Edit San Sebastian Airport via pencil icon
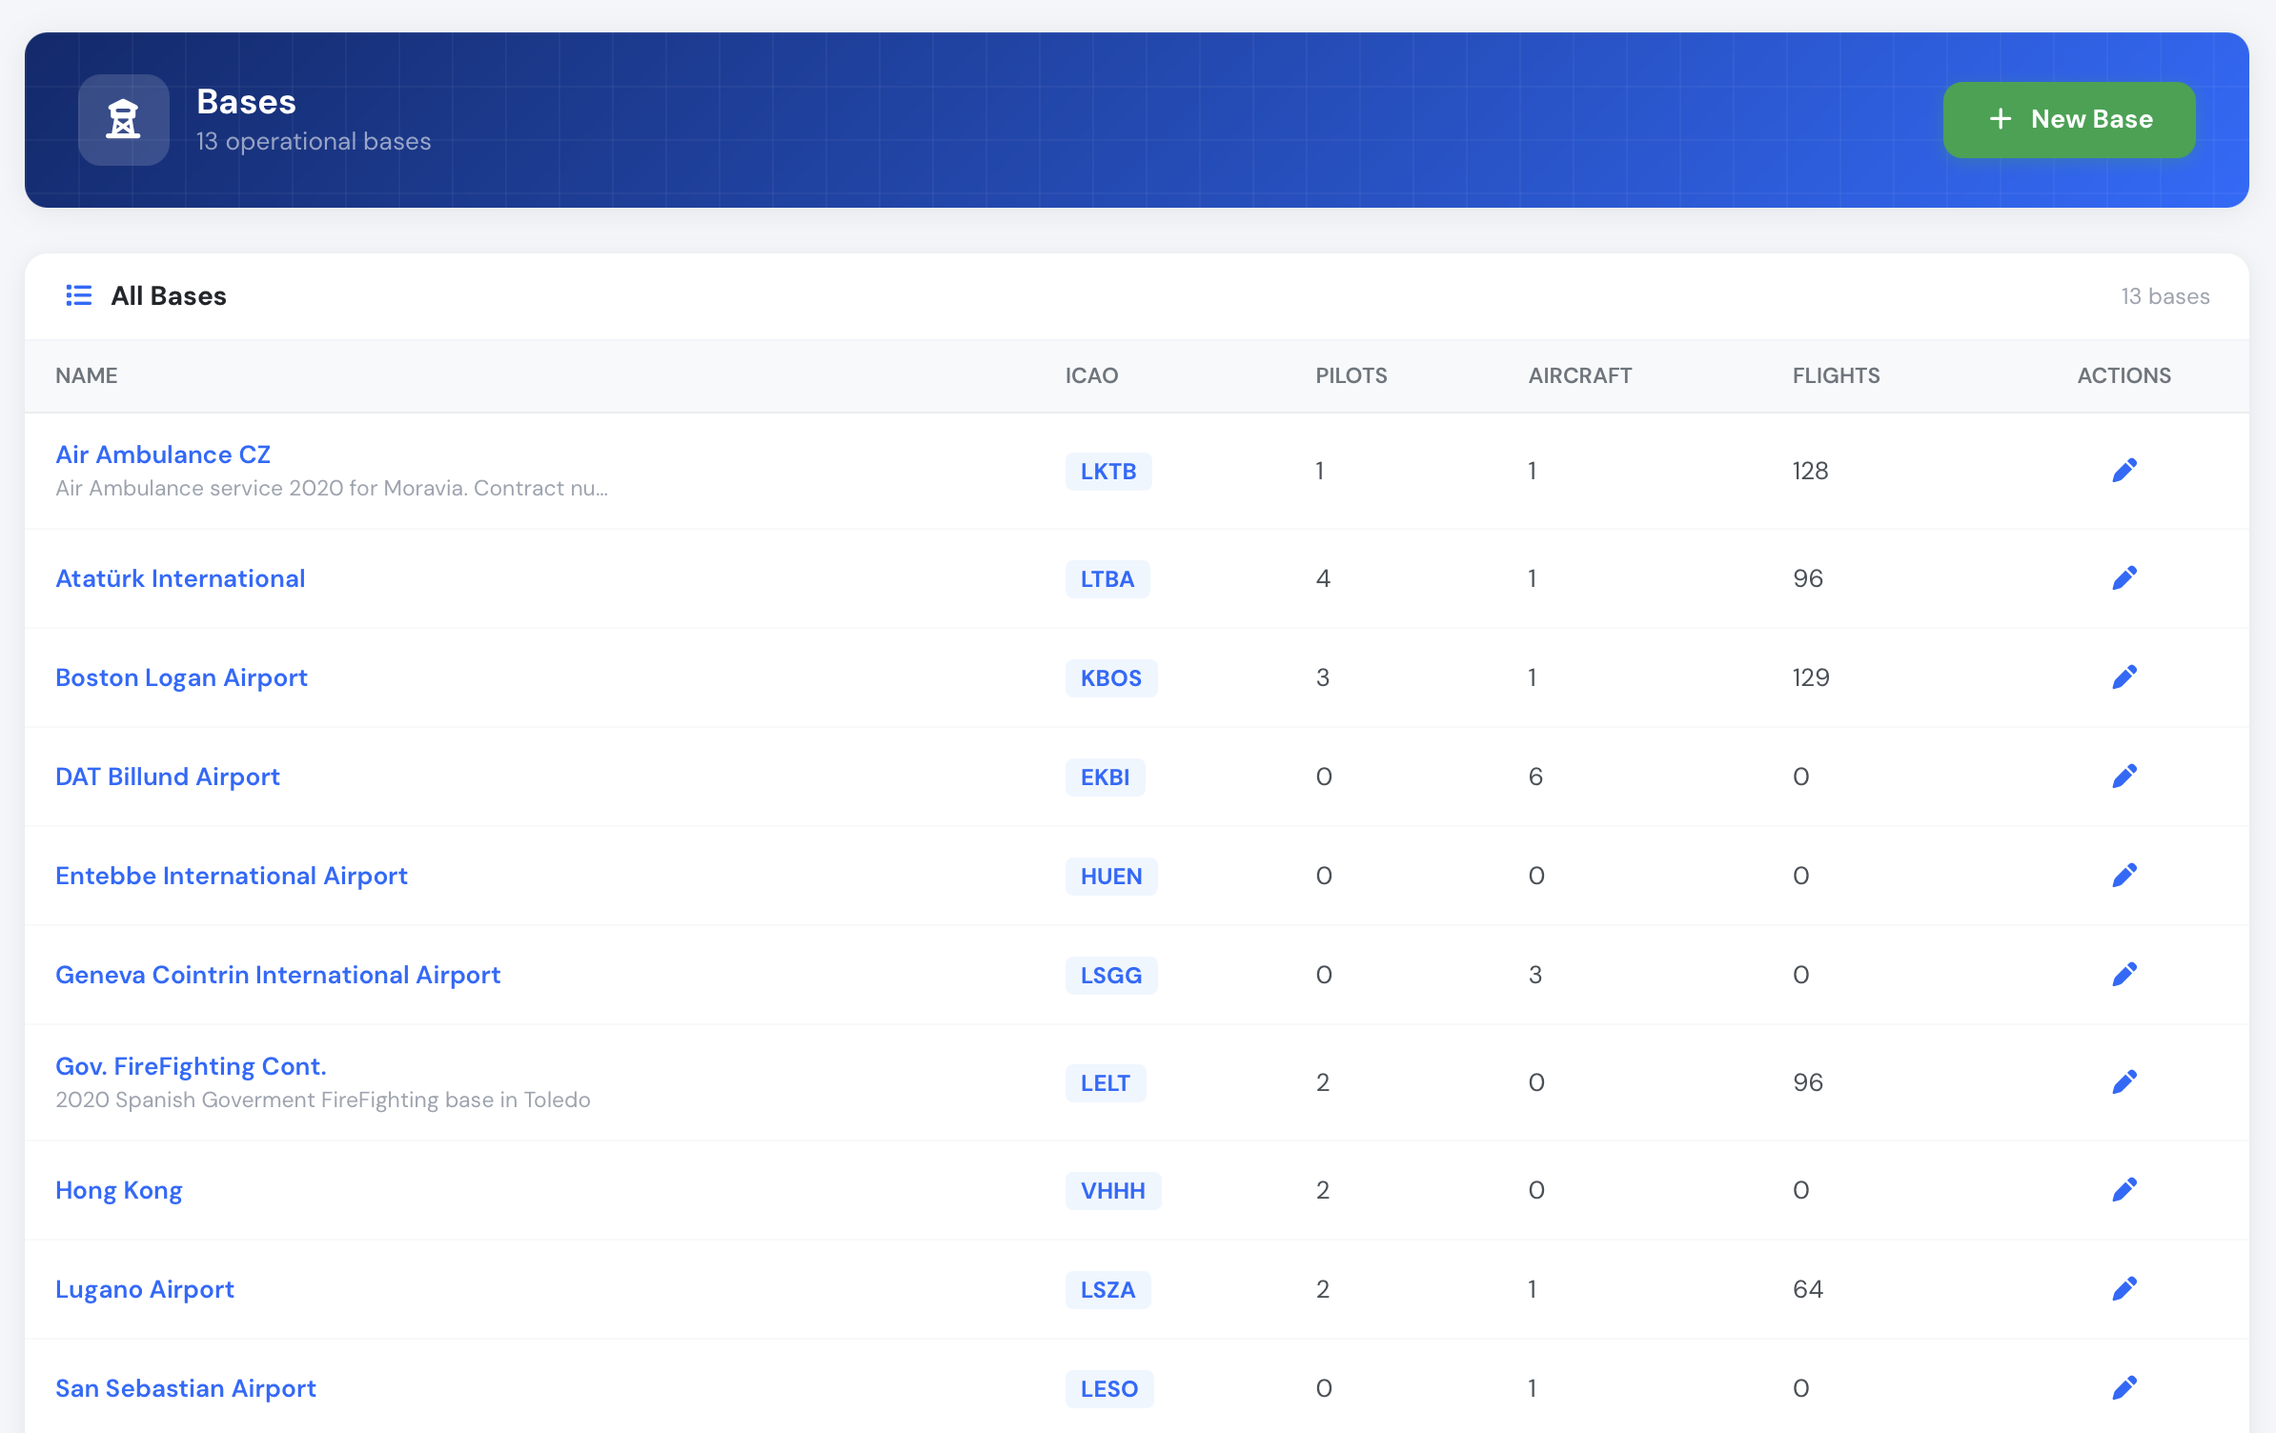This screenshot has height=1433, width=2276. [x=2124, y=1388]
